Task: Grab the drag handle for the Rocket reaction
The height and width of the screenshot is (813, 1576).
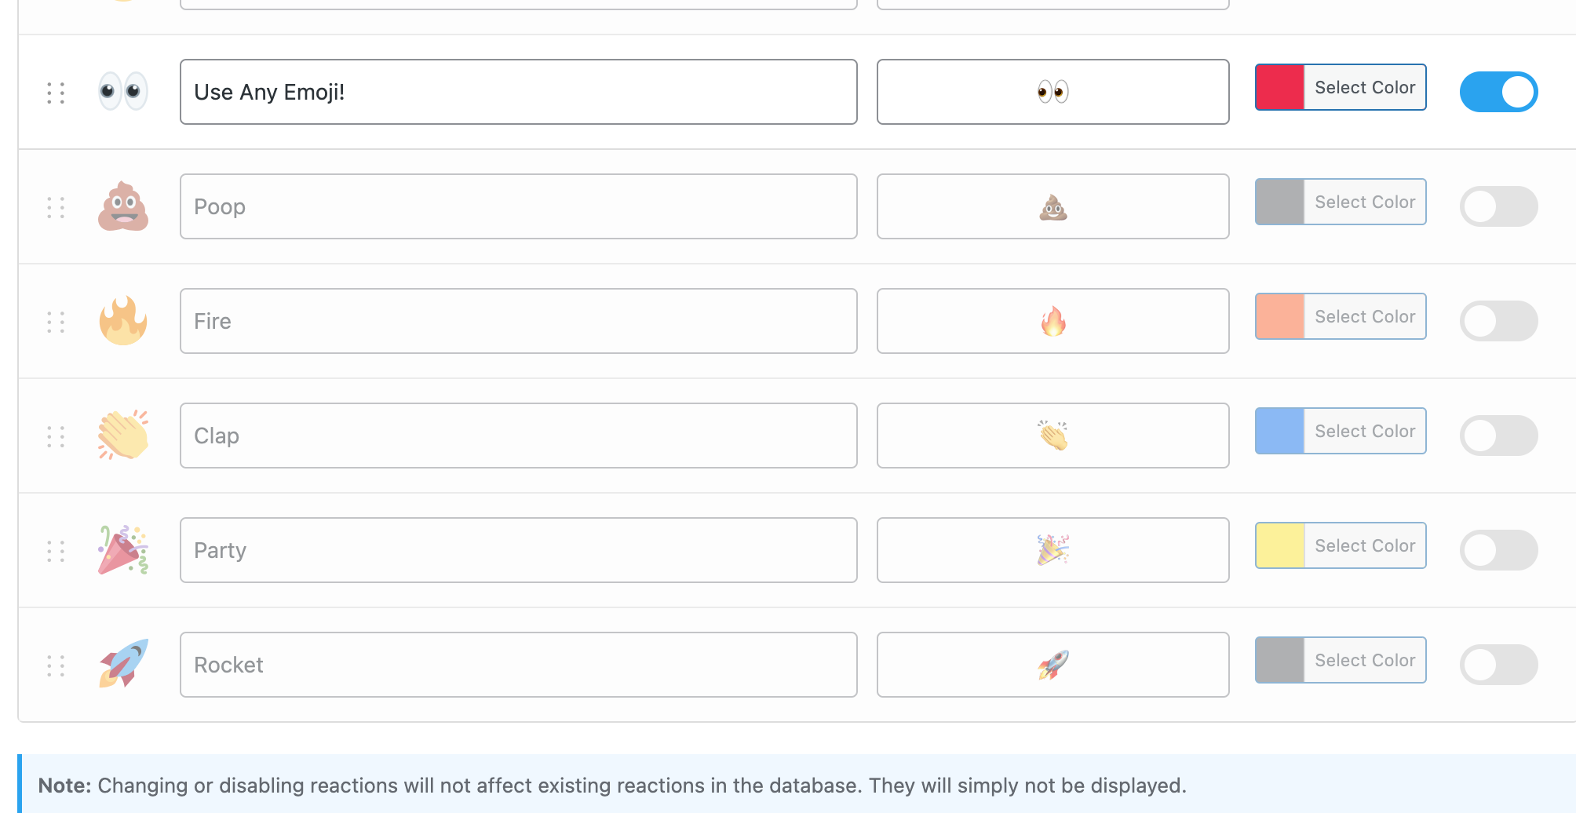Action: pos(54,665)
